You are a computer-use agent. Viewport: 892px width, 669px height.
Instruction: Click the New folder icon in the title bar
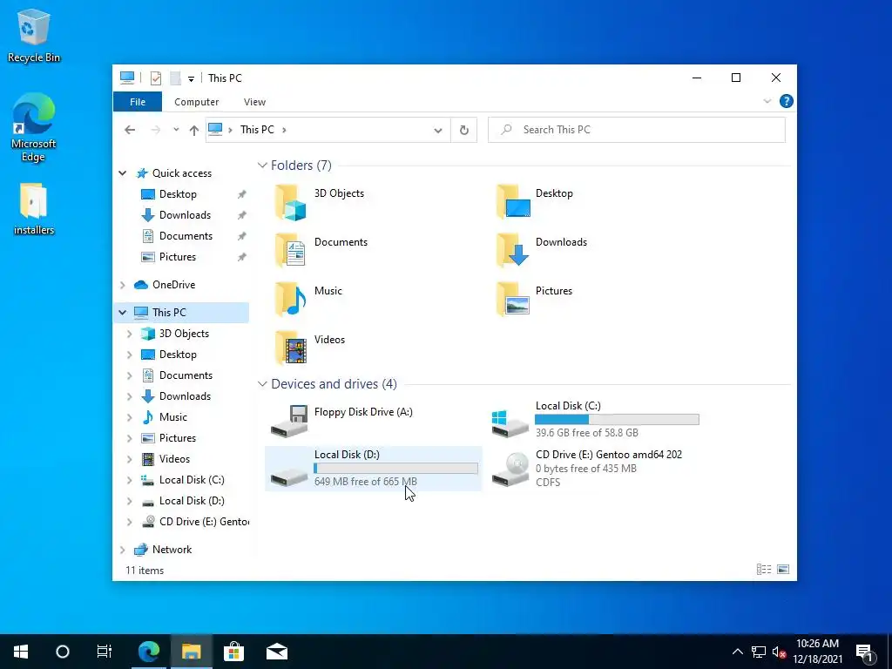click(176, 78)
